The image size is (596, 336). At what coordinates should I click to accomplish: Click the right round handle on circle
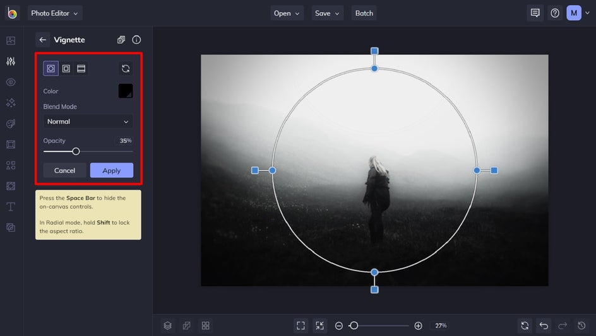477,170
